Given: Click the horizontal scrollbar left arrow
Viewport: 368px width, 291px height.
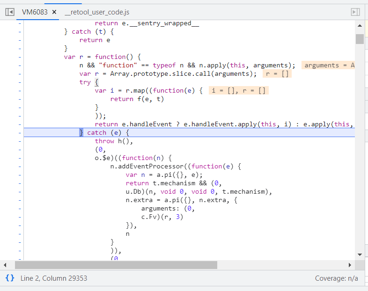Looking at the screenshot, I should [5, 265].
